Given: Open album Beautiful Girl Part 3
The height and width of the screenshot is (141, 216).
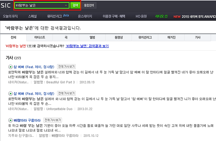Looking at the screenshot, I should [x=61, y=82].
